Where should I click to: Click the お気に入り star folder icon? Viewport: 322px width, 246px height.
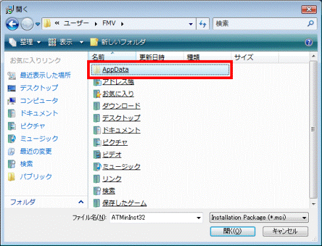point(97,94)
